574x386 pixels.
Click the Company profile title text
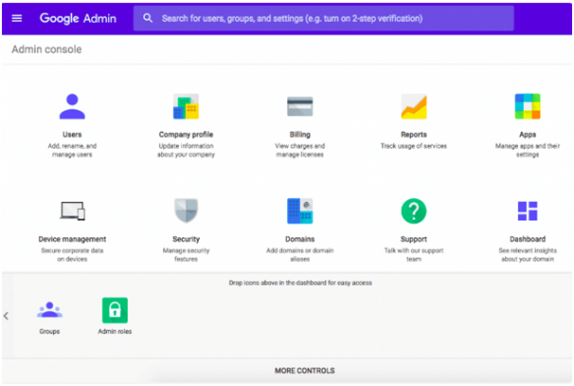[186, 135]
